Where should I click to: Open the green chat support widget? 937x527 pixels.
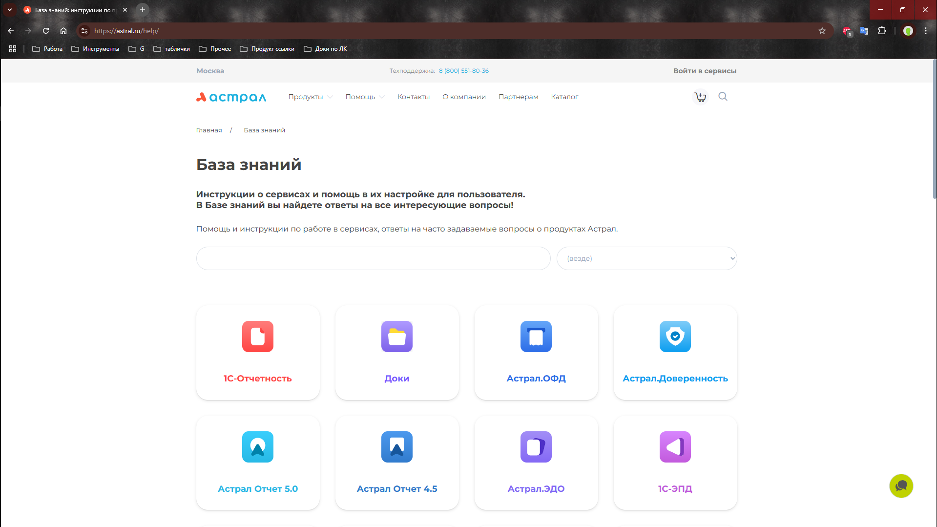pyautogui.click(x=901, y=486)
